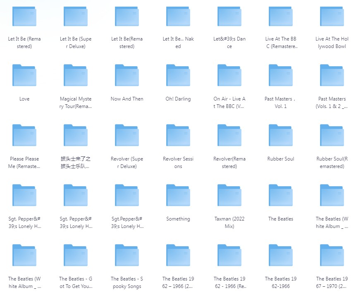This screenshot has width=356, height=295.
Task: Click the folder icon with Chinese title
Action: point(76,135)
